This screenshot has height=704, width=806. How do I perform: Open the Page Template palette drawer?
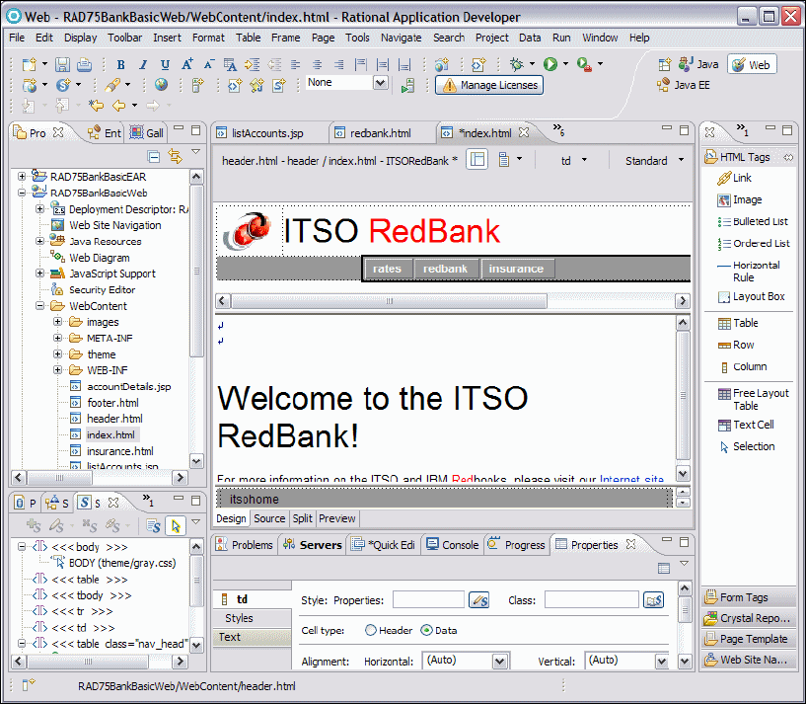(x=749, y=639)
